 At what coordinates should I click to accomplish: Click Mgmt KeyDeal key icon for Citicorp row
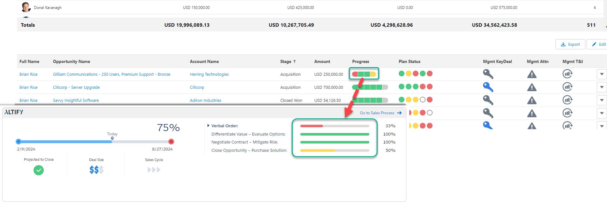[x=488, y=87]
